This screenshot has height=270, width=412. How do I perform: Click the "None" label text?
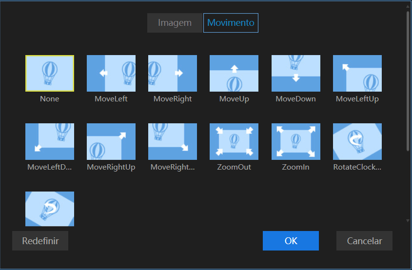[50, 99]
